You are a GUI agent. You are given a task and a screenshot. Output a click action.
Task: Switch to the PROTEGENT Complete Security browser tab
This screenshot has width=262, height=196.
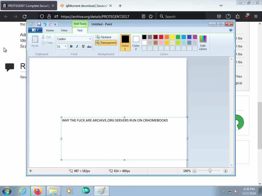pyautogui.click(x=29, y=6)
